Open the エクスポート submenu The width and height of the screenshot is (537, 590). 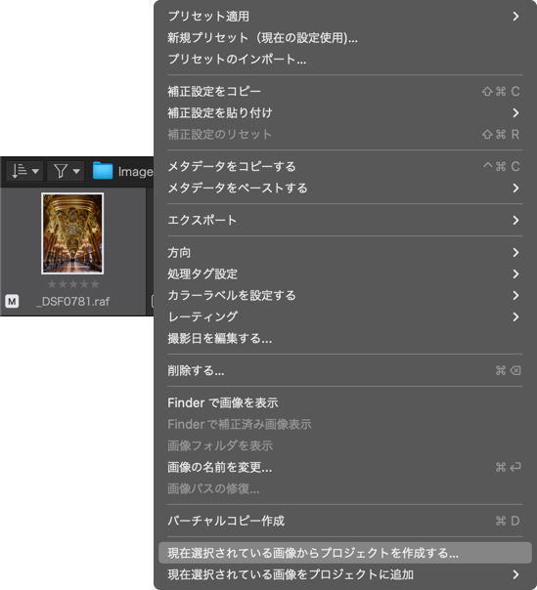coord(343,220)
